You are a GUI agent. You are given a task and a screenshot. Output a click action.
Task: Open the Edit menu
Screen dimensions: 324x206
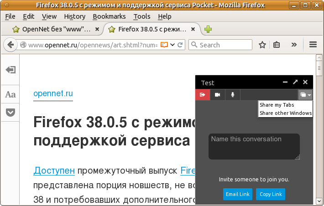(28, 16)
